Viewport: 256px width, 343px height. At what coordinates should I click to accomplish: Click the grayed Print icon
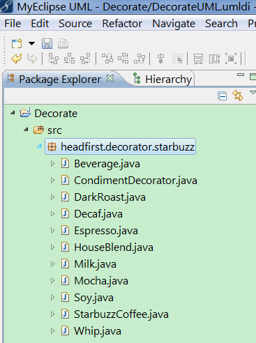coord(63,43)
